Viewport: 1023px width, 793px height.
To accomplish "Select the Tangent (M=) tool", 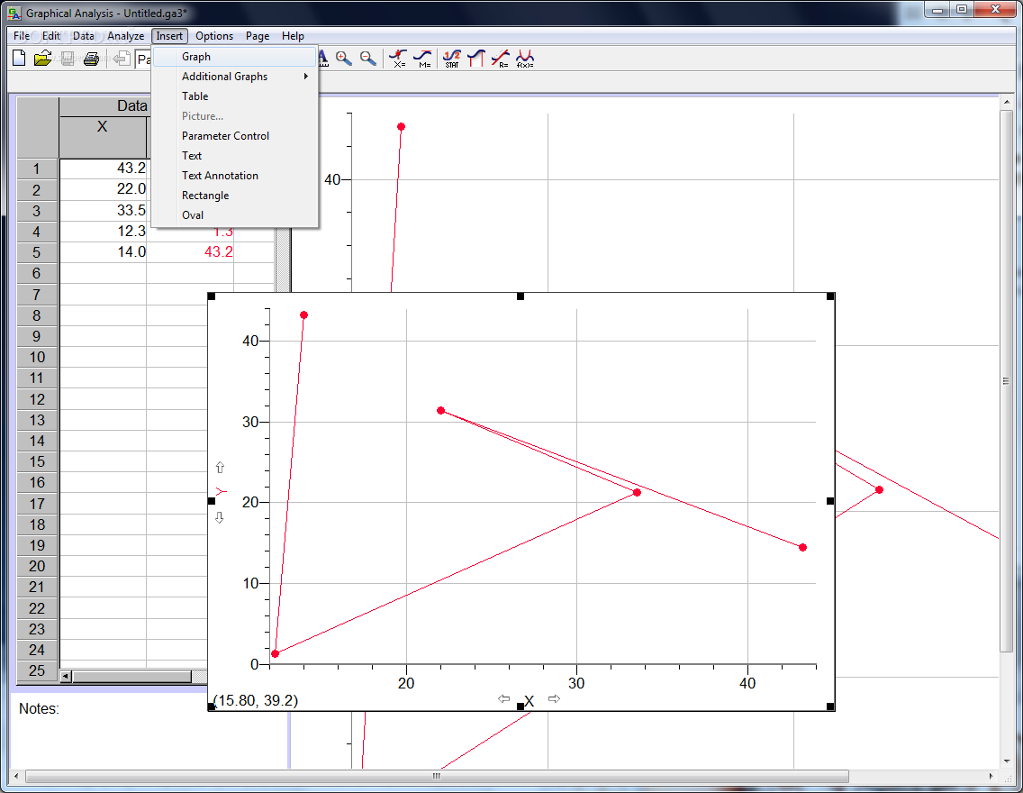I will click(422, 59).
